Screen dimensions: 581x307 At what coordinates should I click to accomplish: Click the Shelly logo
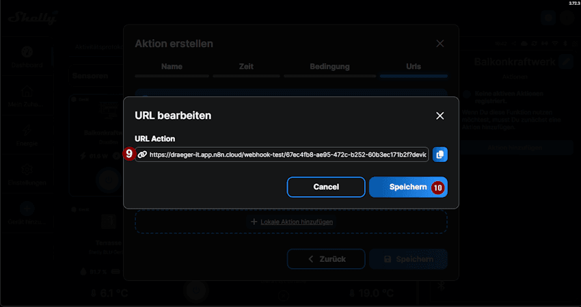[x=33, y=18]
